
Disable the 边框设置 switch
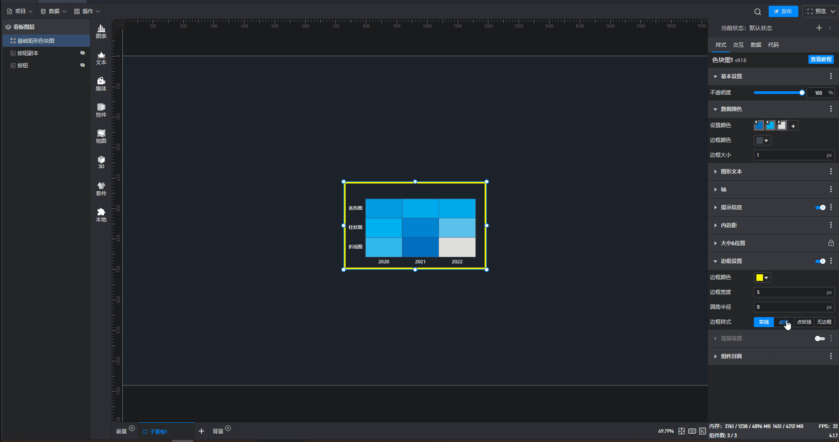click(820, 261)
